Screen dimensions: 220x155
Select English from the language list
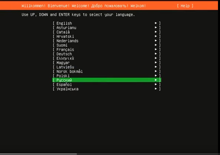(x=107, y=23)
